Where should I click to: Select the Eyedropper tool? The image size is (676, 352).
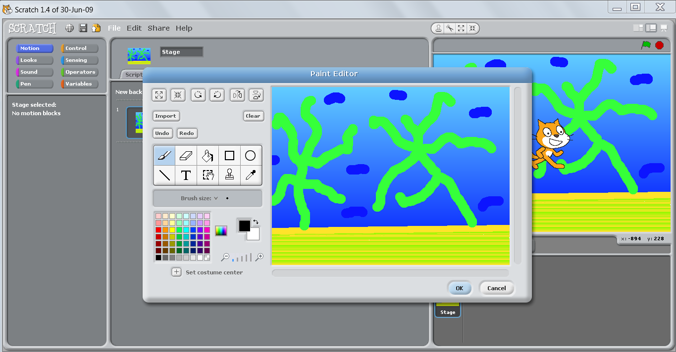click(251, 175)
